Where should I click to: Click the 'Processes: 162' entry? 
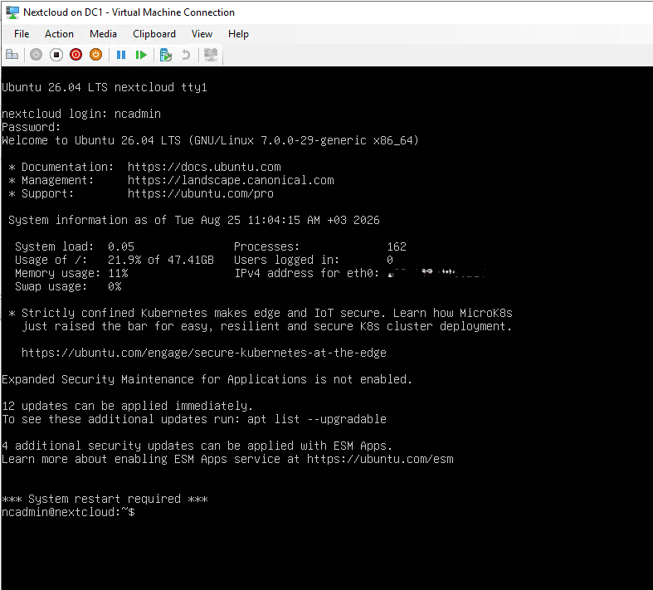320,246
